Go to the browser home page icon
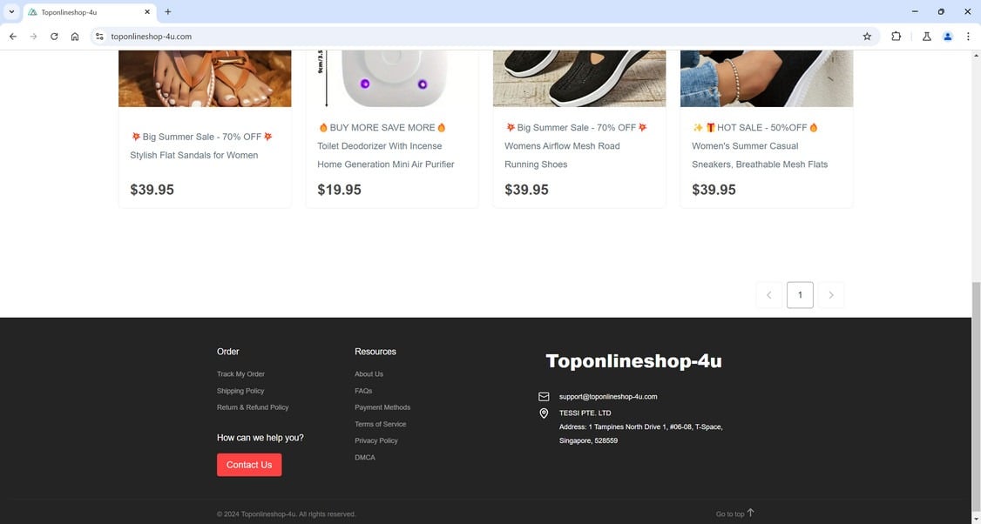This screenshot has height=524, width=981. click(75, 37)
